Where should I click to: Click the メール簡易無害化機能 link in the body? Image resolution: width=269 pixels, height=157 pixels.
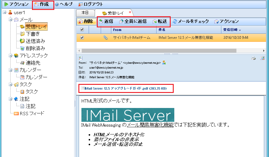150,125
